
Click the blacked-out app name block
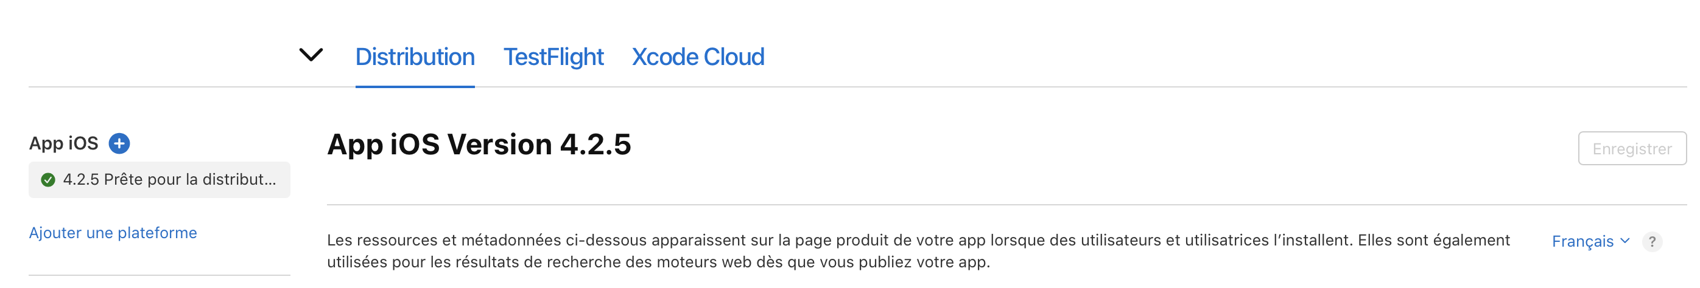(153, 49)
